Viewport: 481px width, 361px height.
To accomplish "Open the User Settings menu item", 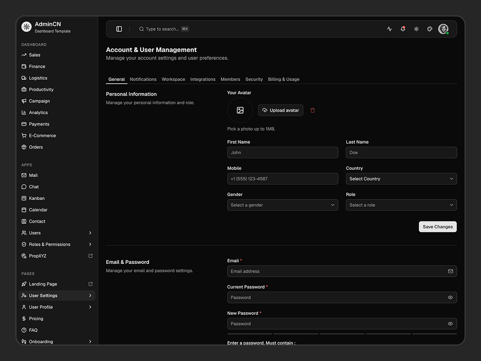I will coord(57,296).
